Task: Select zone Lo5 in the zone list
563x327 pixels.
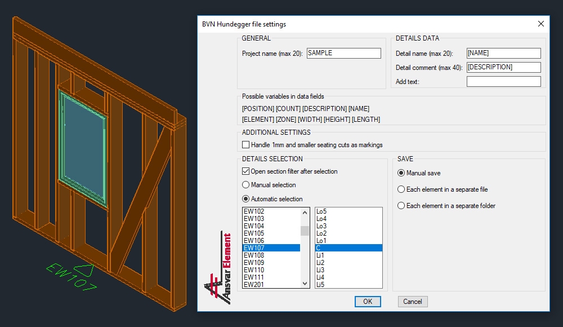Action: pos(348,211)
